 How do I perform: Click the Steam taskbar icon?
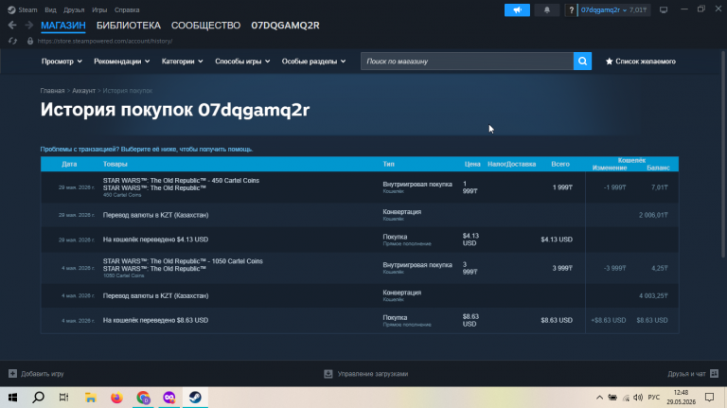(195, 398)
